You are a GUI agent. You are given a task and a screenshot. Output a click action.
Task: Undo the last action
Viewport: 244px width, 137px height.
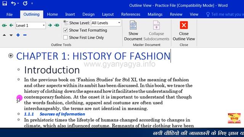tap(13, 3)
